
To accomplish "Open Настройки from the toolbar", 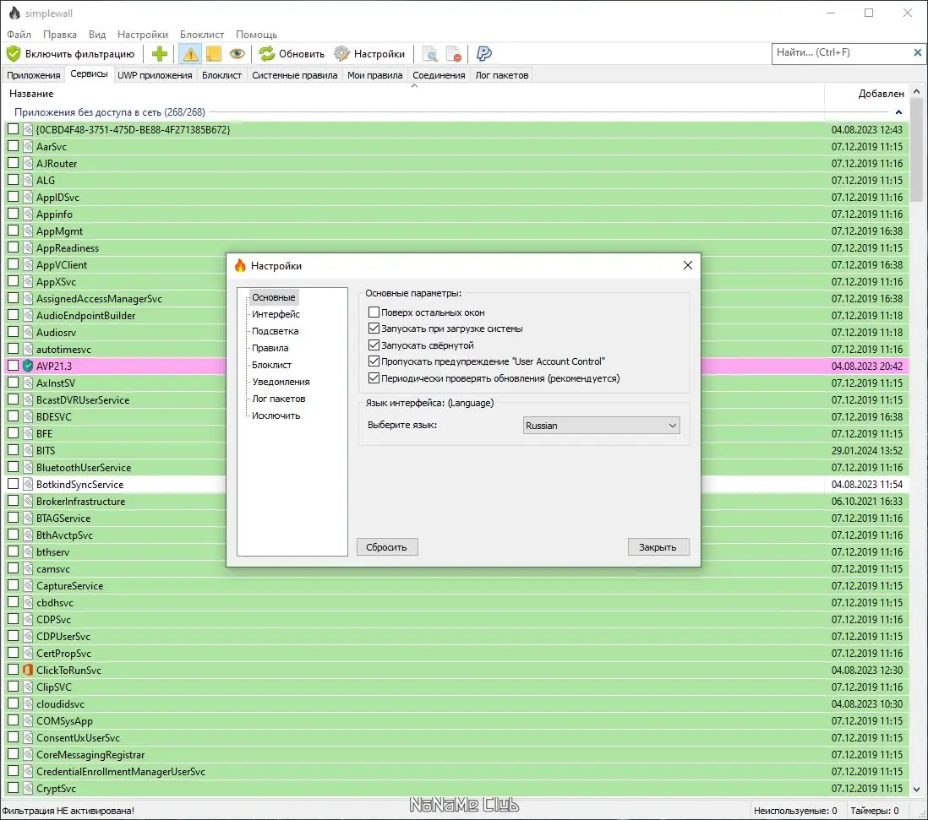I will click(x=370, y=54).
